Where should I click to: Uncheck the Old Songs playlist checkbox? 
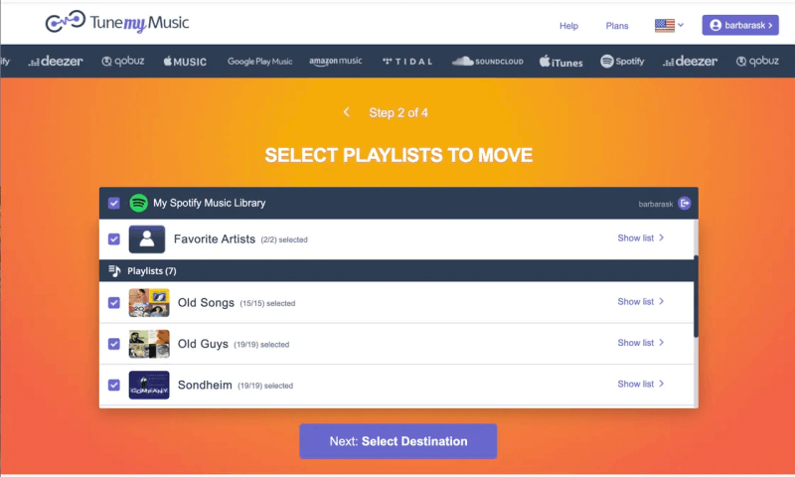[x=114, y=302]
